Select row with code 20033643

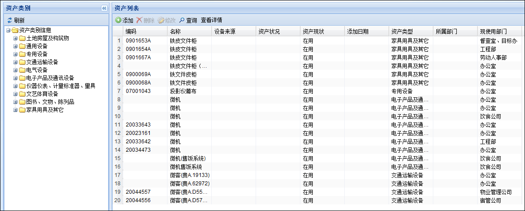317,125
